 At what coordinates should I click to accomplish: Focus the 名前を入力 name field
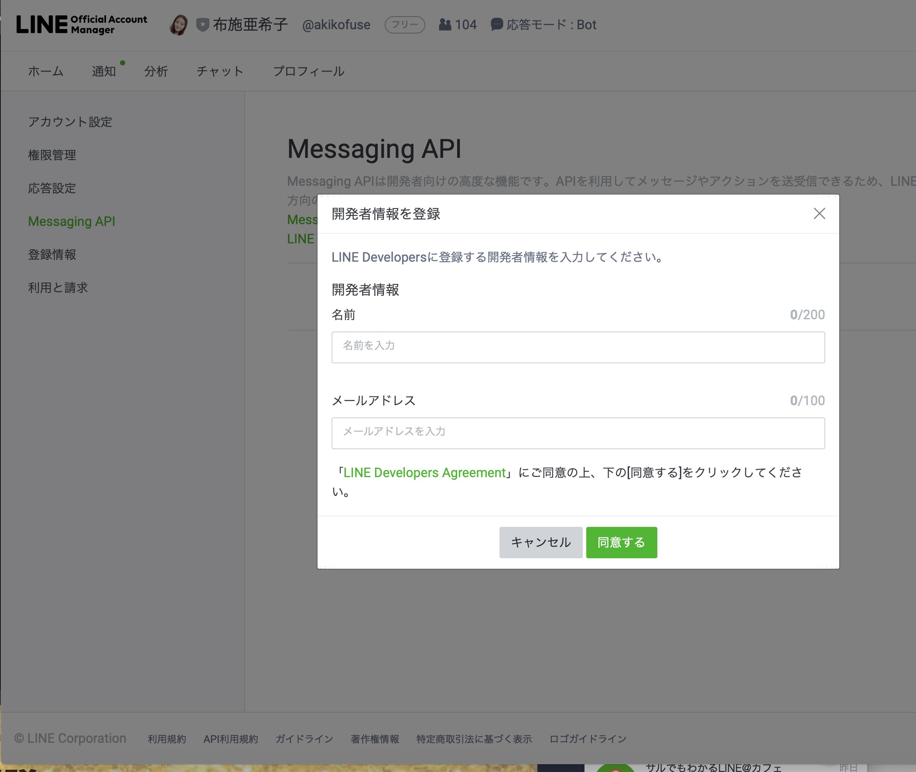[578, 347]
